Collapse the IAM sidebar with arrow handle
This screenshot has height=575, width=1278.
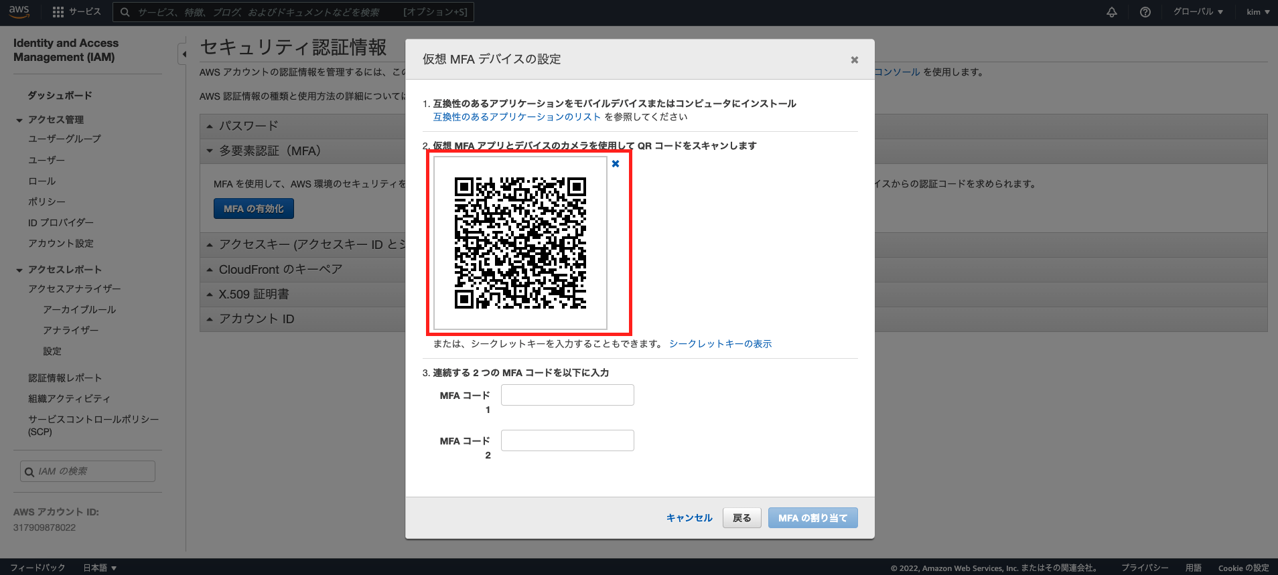coord(183,54)
